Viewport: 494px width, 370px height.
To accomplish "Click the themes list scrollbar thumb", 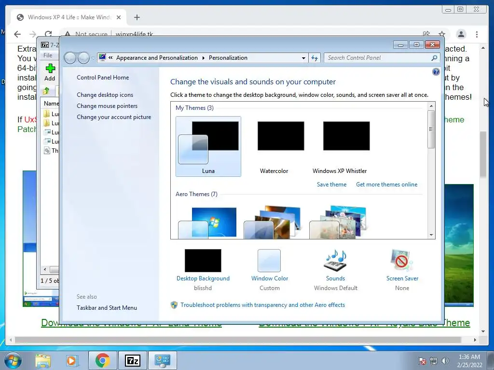I will (431, 129).
